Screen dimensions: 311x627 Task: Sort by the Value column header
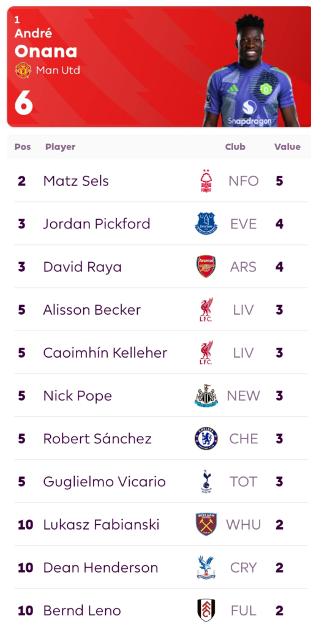[x=287, y=147]
